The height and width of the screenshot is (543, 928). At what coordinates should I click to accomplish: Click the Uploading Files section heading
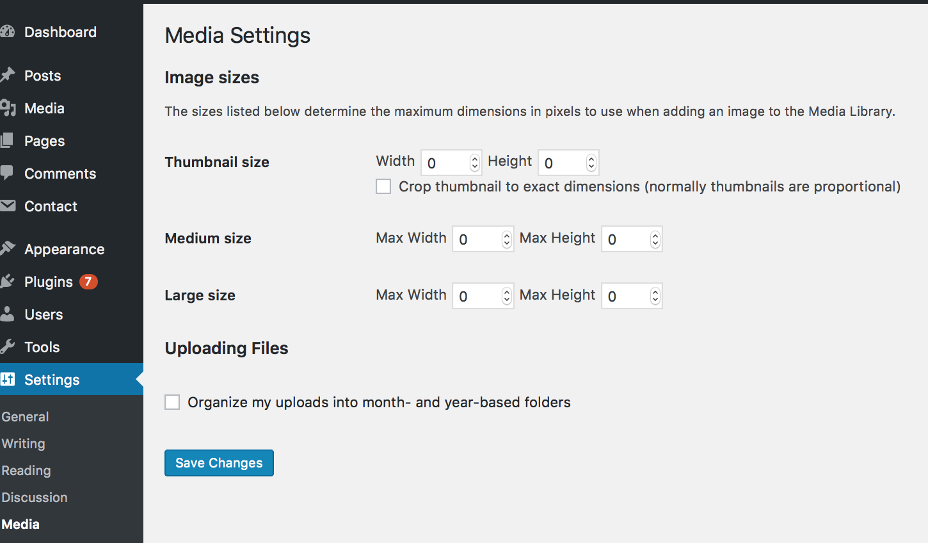coord(227,348)
